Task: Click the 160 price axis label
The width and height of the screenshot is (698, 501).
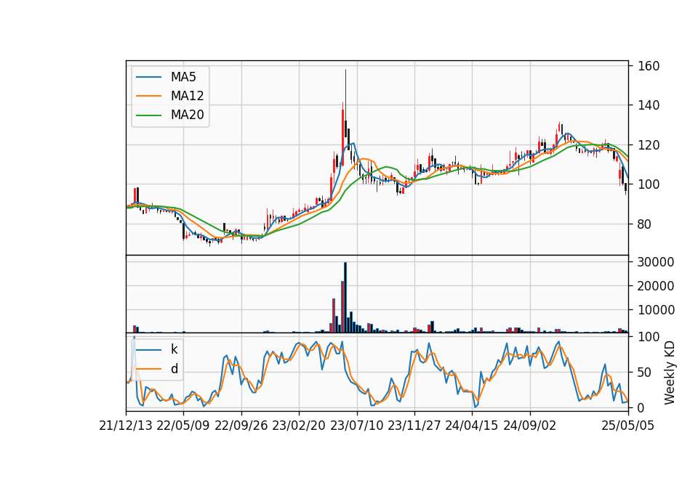Action: 649,66
